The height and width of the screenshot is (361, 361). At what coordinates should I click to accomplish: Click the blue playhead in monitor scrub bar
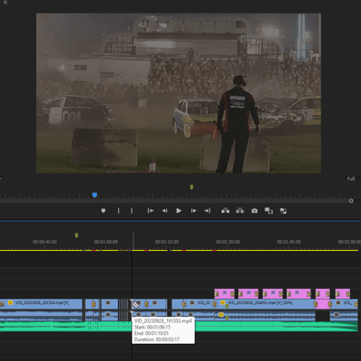pos(95,195)
